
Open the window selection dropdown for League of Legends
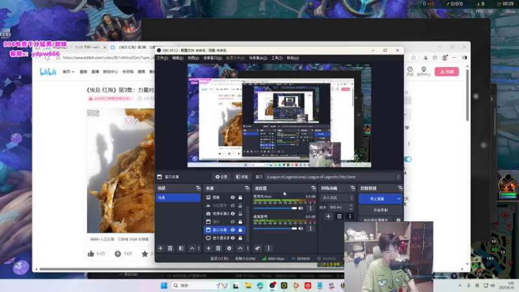click(333, 177)
